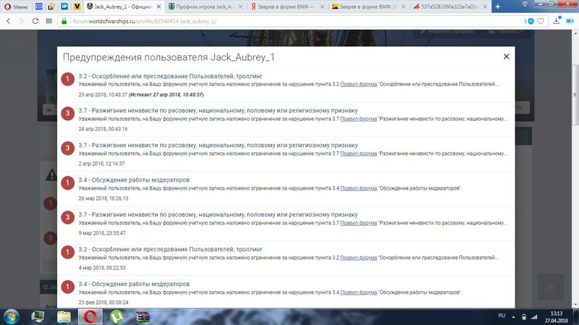Open the '3.4 - Обсуждение работы модераторов' warning from 26 мар
Image resolution: width=579 pixels, height=325 pixels.
coord(134,179)
